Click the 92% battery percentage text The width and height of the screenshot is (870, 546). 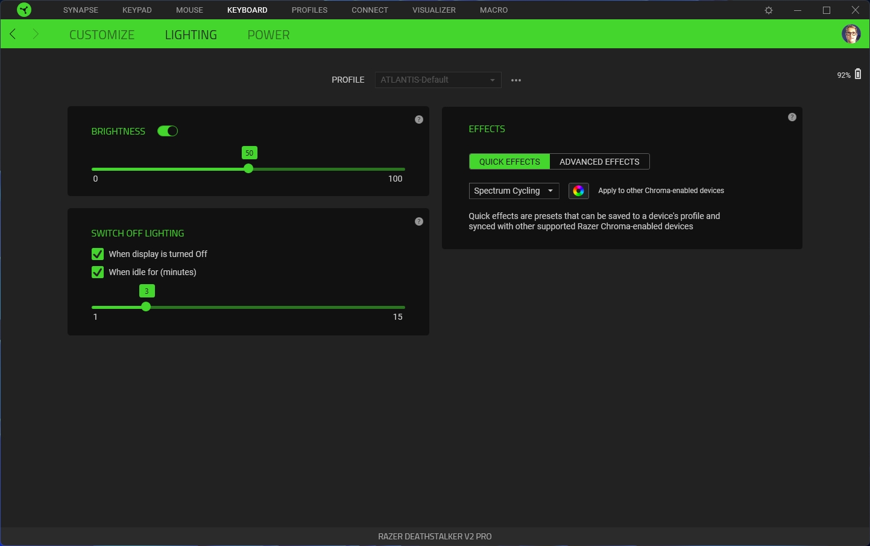coord(843,75)
